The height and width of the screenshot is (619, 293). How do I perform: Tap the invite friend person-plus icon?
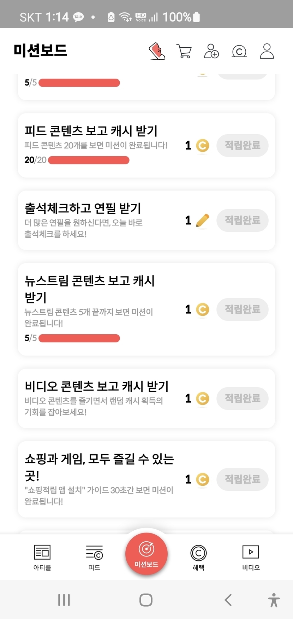click(211, 51)
